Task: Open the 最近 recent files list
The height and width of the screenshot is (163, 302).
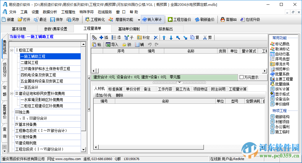Action: click(x=40, y=19)
